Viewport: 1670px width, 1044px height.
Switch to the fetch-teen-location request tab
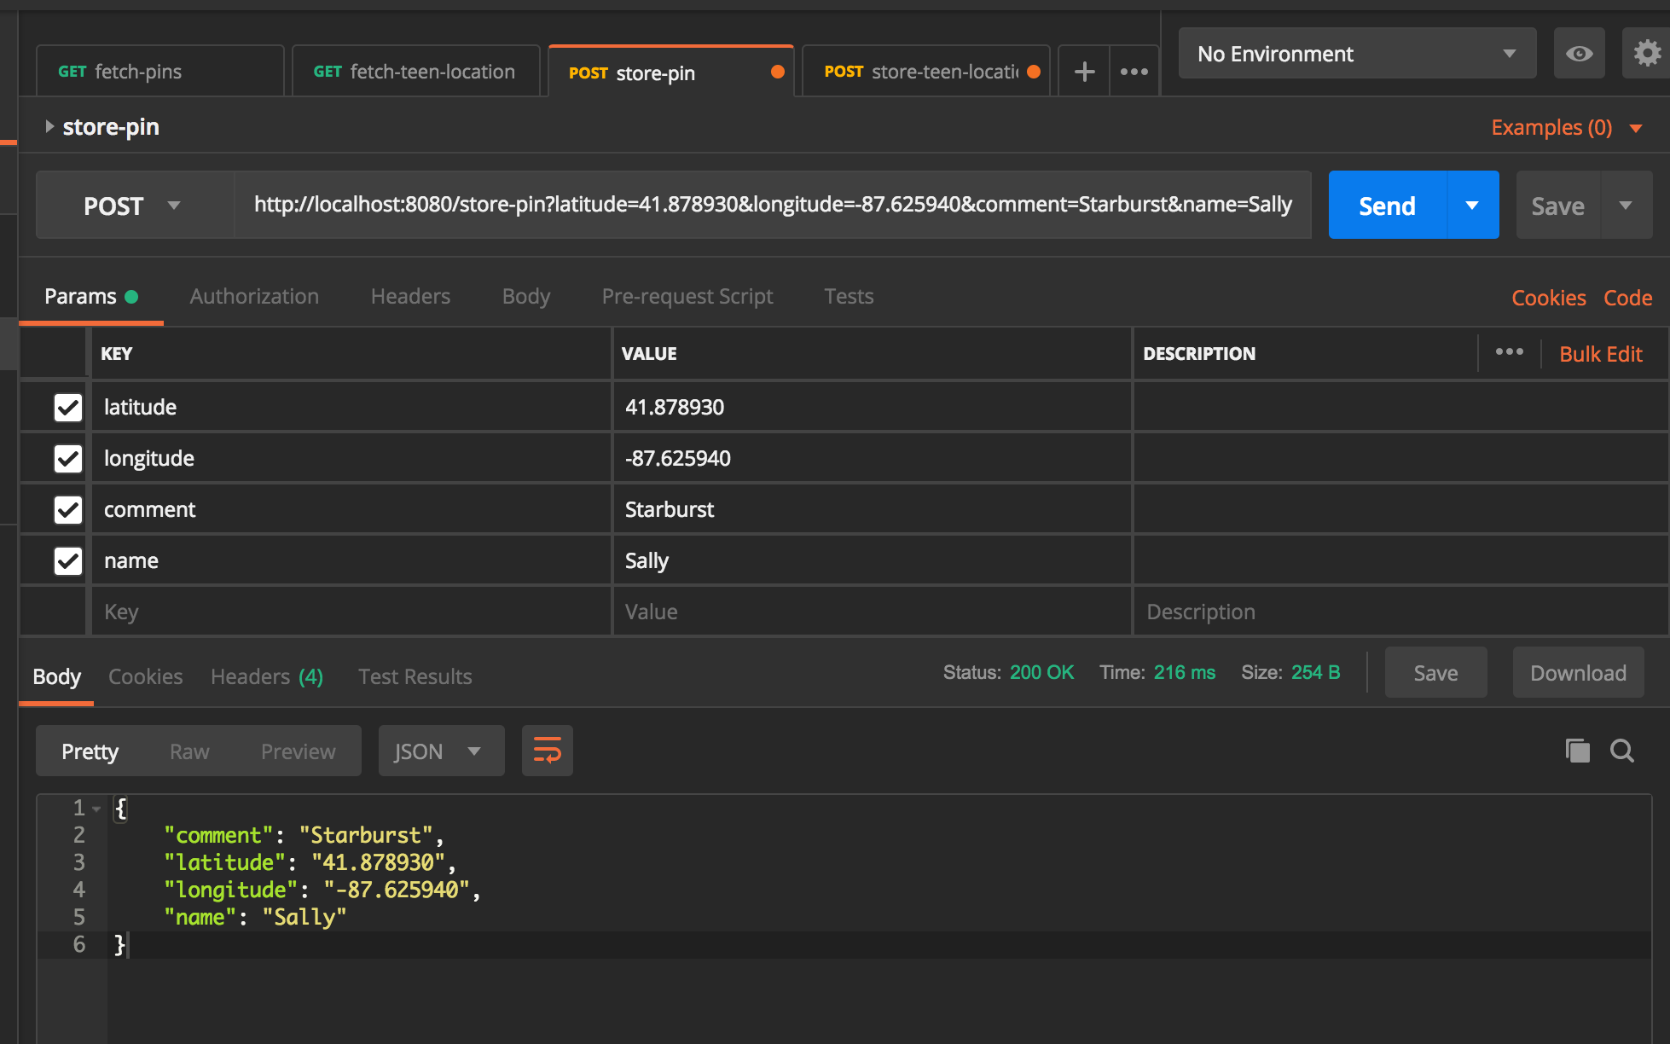tap(415, 72)
